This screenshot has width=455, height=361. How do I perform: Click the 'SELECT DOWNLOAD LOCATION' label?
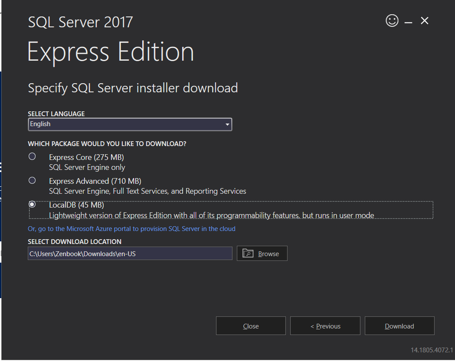75,241
